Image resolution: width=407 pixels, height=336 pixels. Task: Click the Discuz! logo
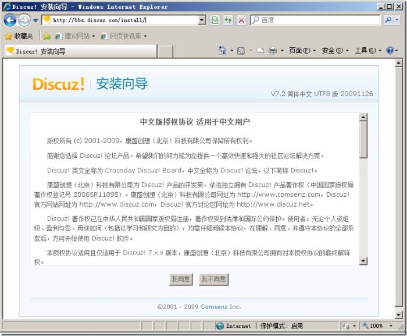(58, 84)
